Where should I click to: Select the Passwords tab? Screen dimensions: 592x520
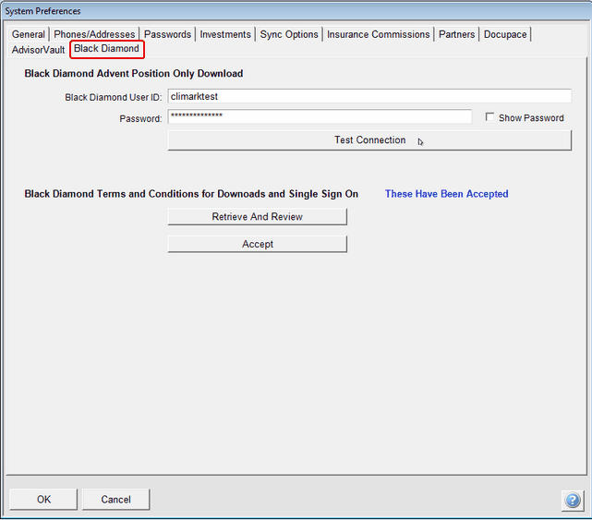coord(167,34)
